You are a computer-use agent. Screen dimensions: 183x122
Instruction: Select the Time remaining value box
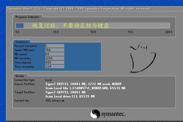(x=54, y=66)
